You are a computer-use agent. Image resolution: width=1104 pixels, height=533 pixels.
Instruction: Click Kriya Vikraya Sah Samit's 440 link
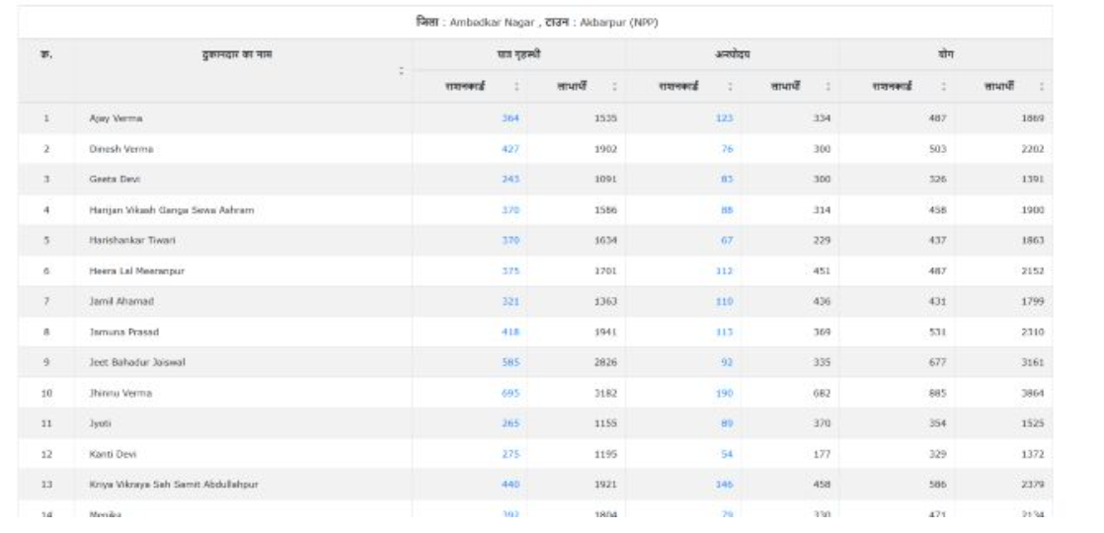pos(510,486)
